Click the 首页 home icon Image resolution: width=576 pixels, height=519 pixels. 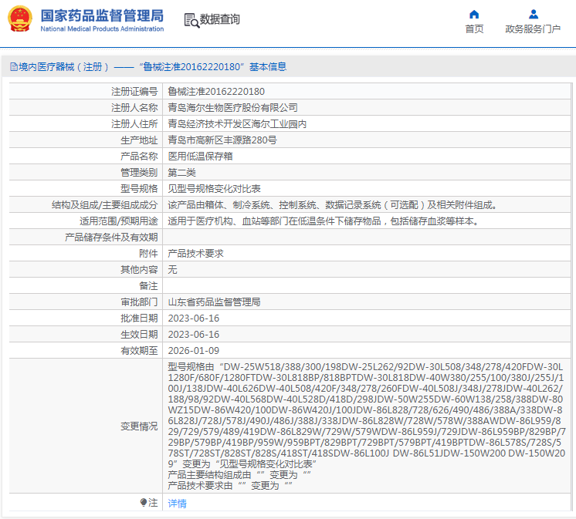pos(474,15)
